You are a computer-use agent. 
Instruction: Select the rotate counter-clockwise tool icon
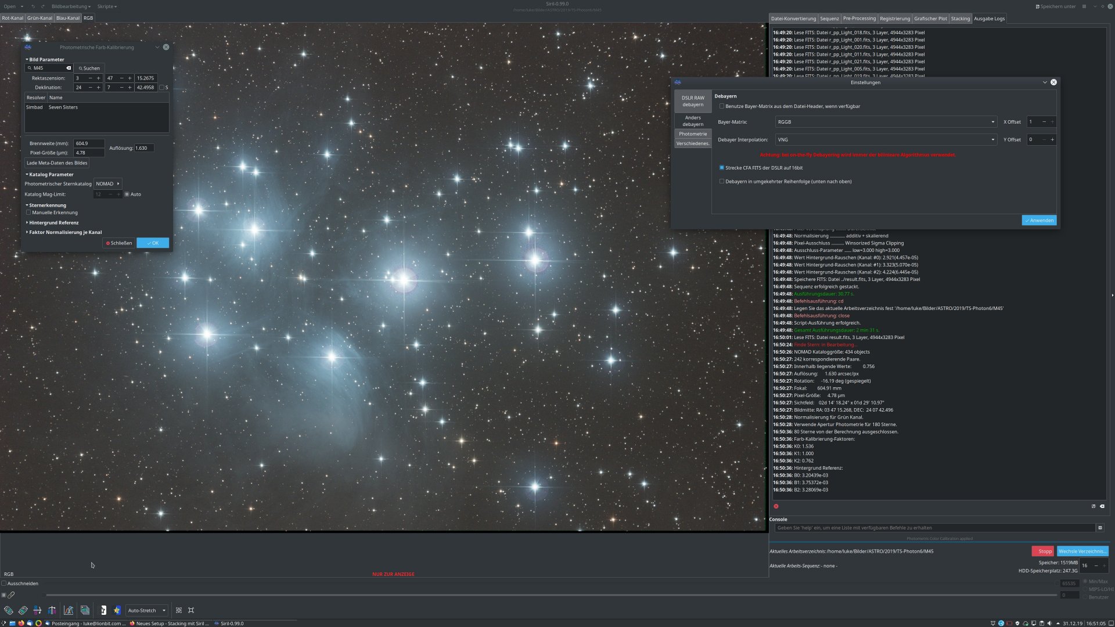click(9, 610)
